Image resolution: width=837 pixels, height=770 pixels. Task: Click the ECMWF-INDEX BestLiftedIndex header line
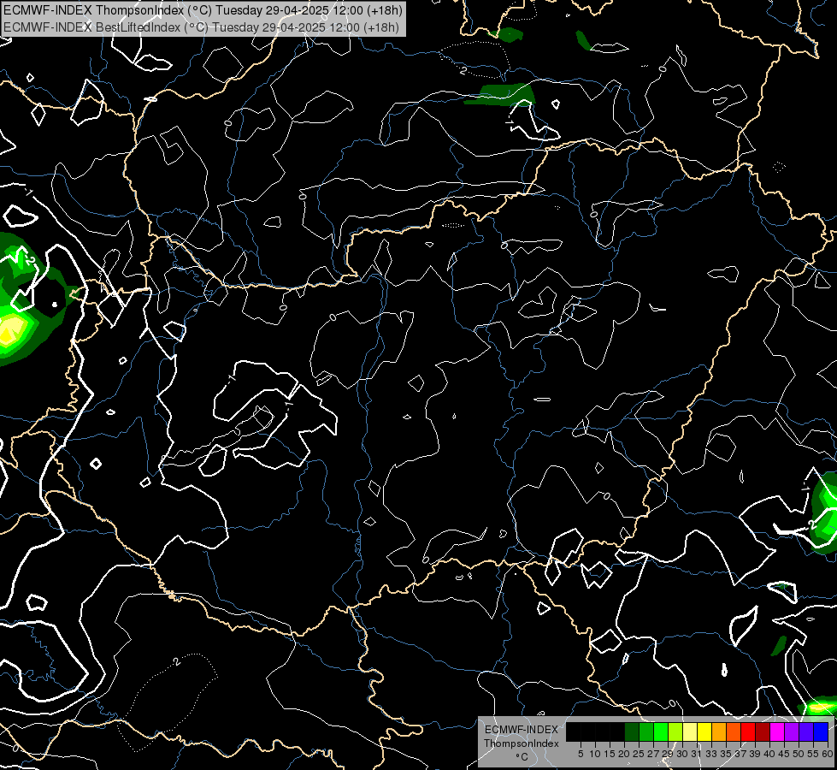click(201, 27)
